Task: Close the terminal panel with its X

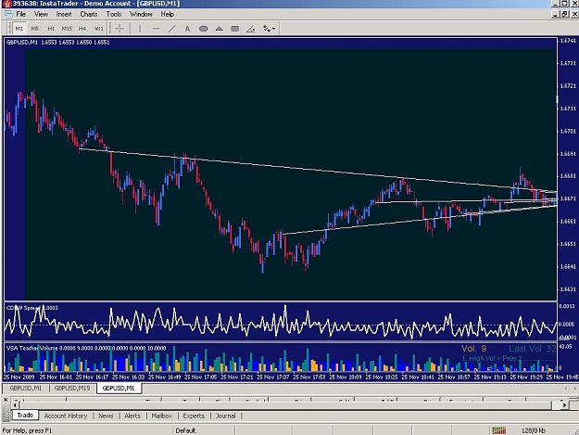Action: [6, 400]
